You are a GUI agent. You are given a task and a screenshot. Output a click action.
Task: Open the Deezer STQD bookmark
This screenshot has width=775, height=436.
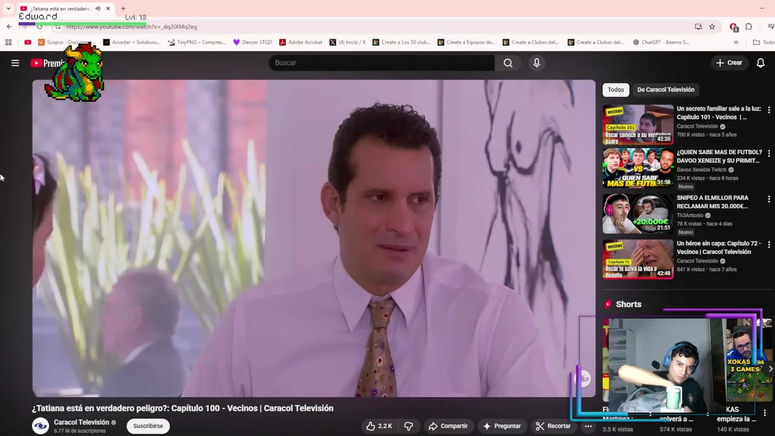[252, 42]
